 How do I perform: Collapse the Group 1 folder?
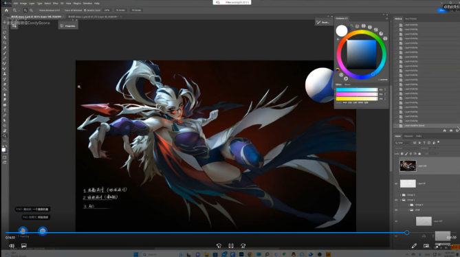click(x=400, y=200)
